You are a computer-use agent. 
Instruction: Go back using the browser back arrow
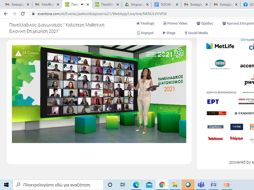pos(6,14)
